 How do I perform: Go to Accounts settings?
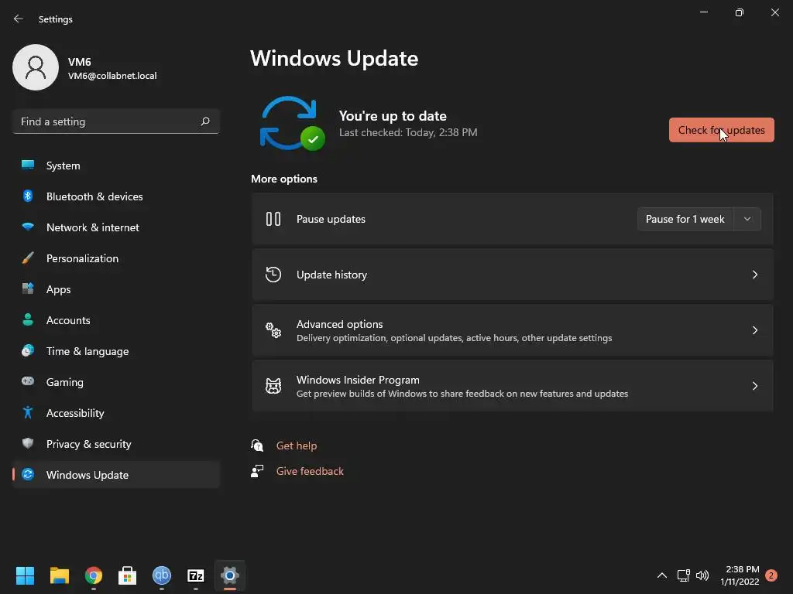[116, 320]
